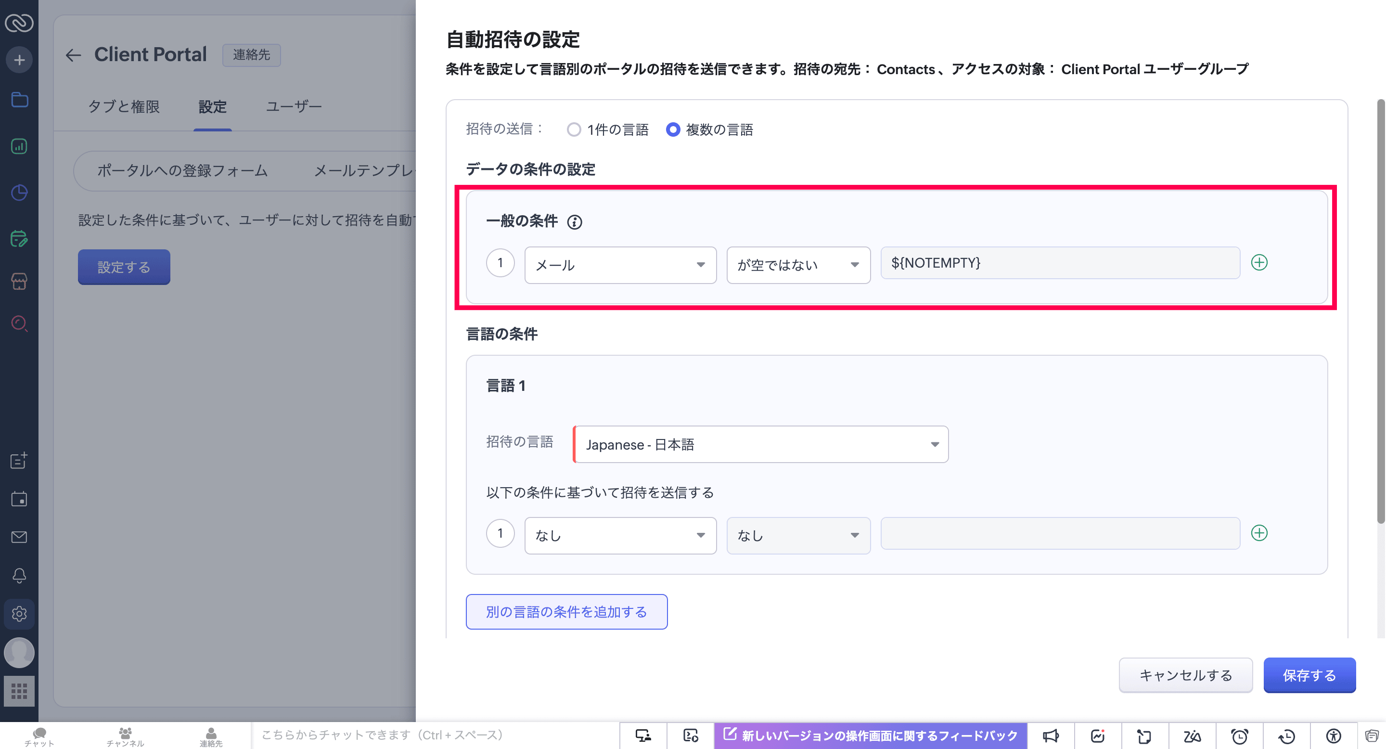Click the 保存する button
1386x749 pixels.
pos(1309,675)
